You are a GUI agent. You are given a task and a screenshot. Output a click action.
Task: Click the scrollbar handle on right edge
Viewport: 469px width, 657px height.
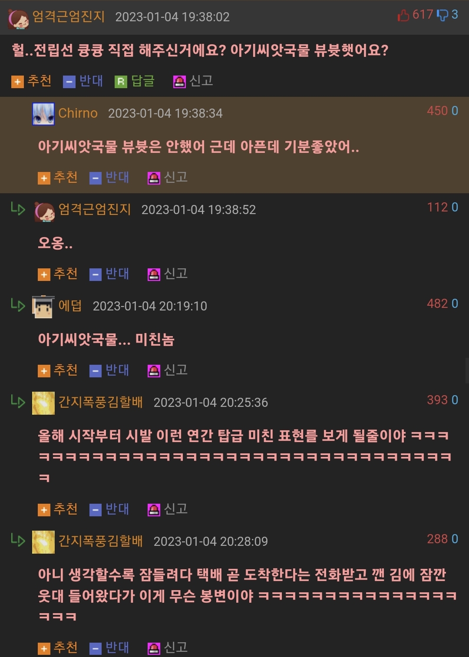(467, 370)
